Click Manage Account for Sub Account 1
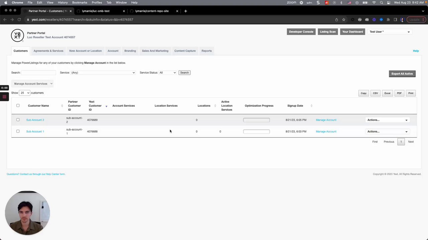Image resolution: width=428 pixels, height=240 pixels. (x=326, y=131)
